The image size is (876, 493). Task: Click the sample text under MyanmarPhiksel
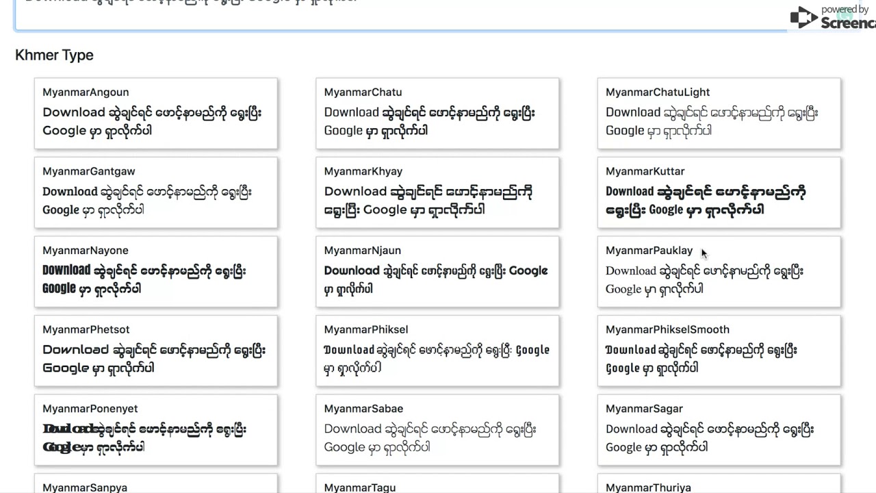click(x=437, y=359)
